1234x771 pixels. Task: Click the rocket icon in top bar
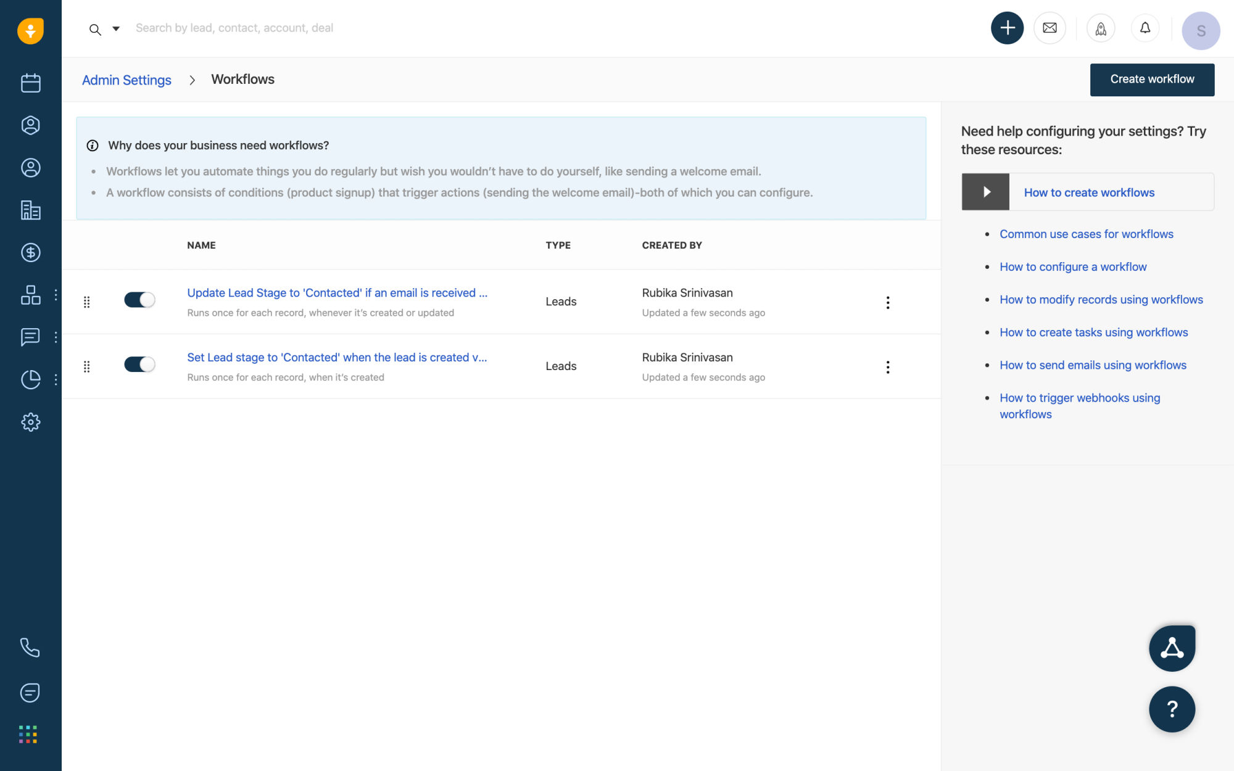[1101, 28]
